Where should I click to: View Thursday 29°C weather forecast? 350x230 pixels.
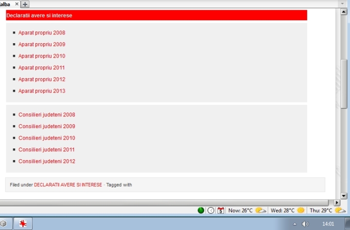[327, 210]
